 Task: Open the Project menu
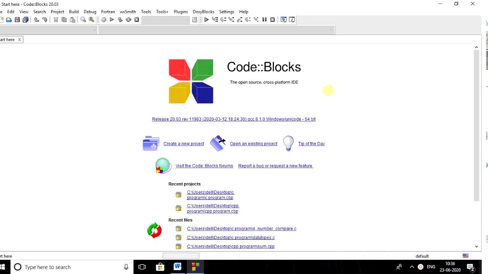(x=58, y=12)
